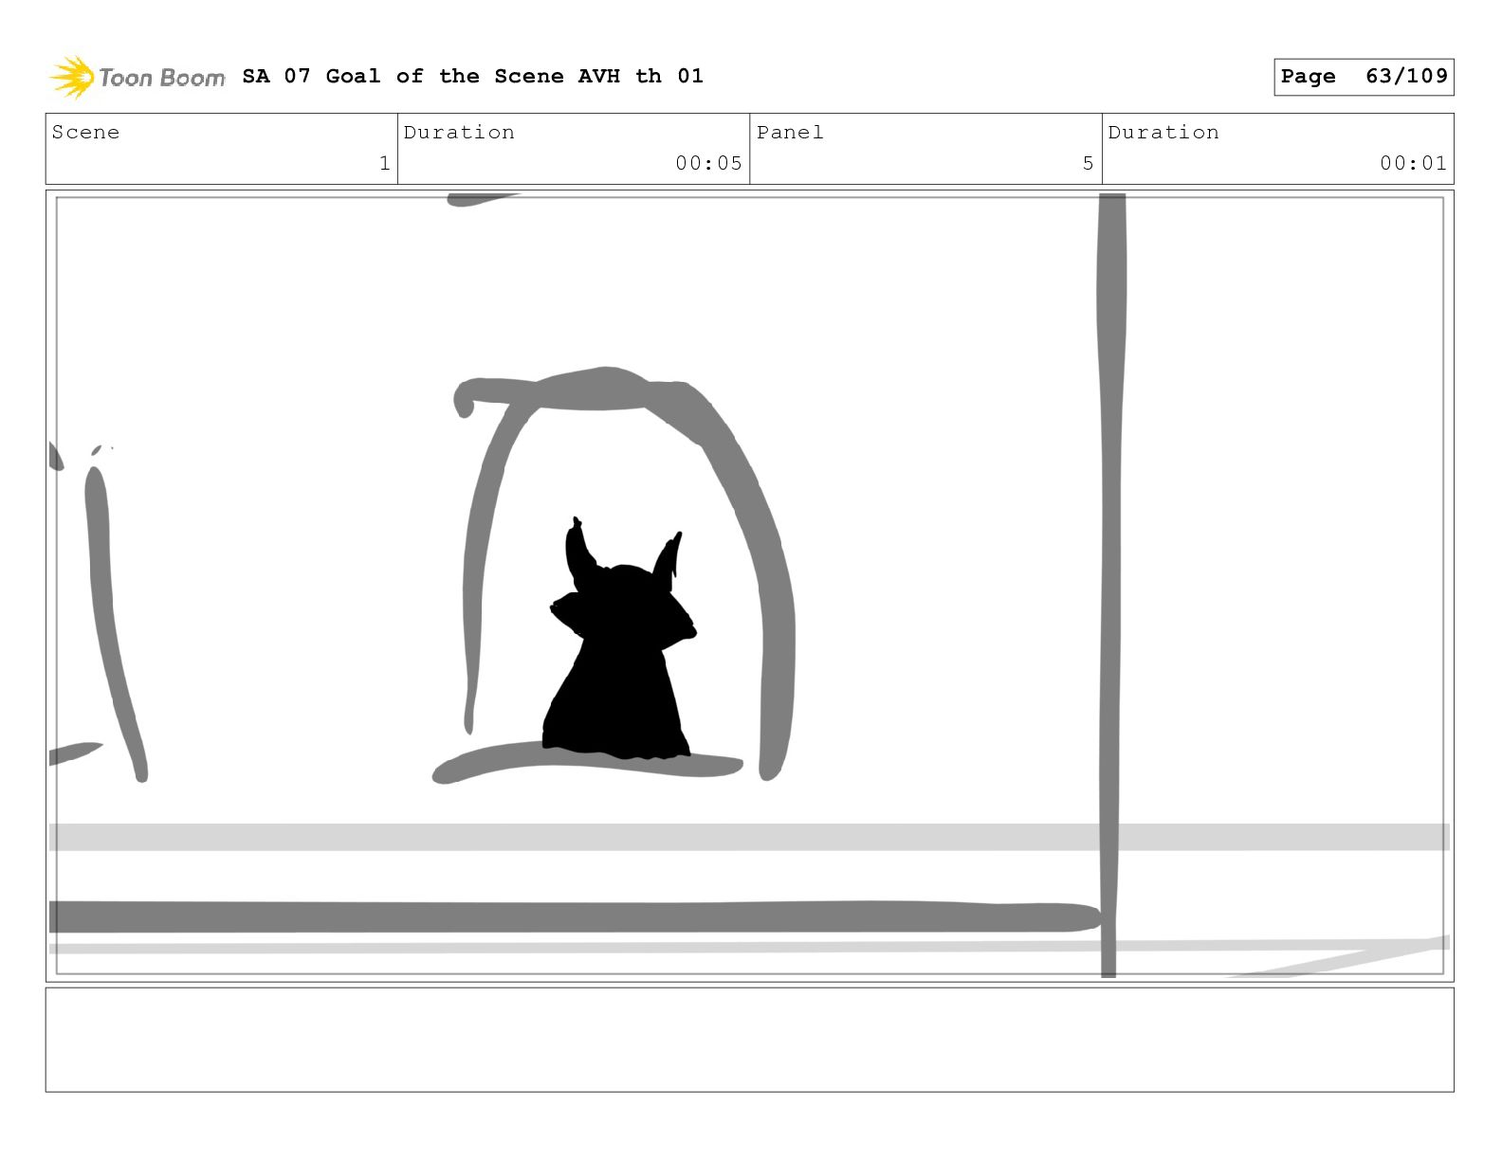Click the scene number '1'
The width and height of the screenshot is (1502, 1160).
pos(384,163)
